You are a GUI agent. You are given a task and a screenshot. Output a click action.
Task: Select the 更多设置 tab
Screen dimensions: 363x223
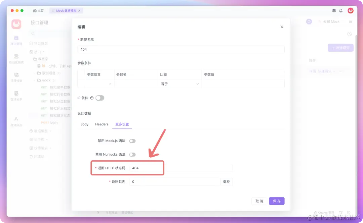coord(122,124)
